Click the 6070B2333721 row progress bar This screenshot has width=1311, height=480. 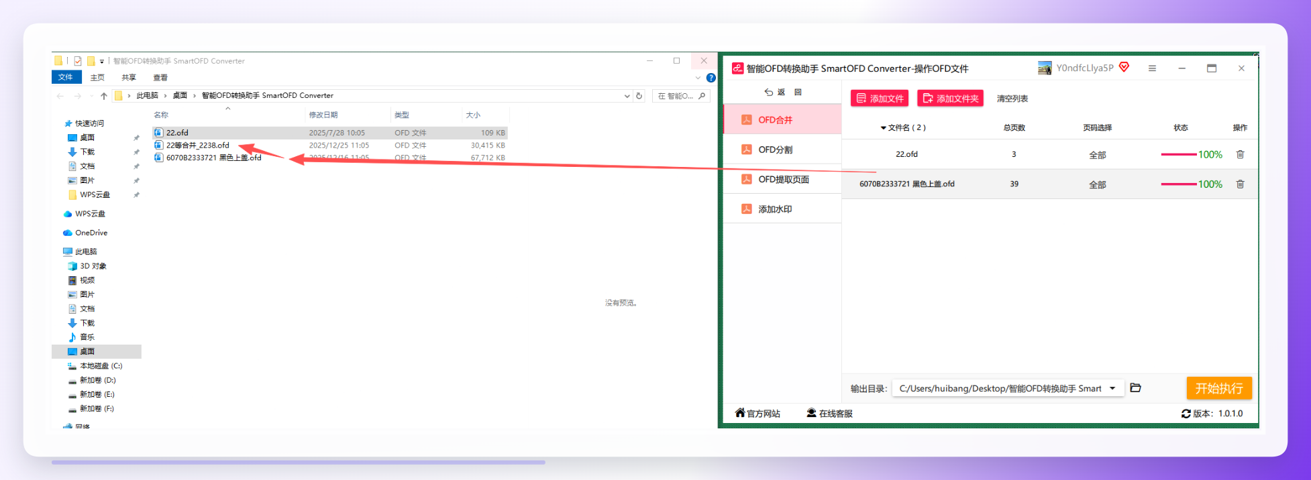1179,184
